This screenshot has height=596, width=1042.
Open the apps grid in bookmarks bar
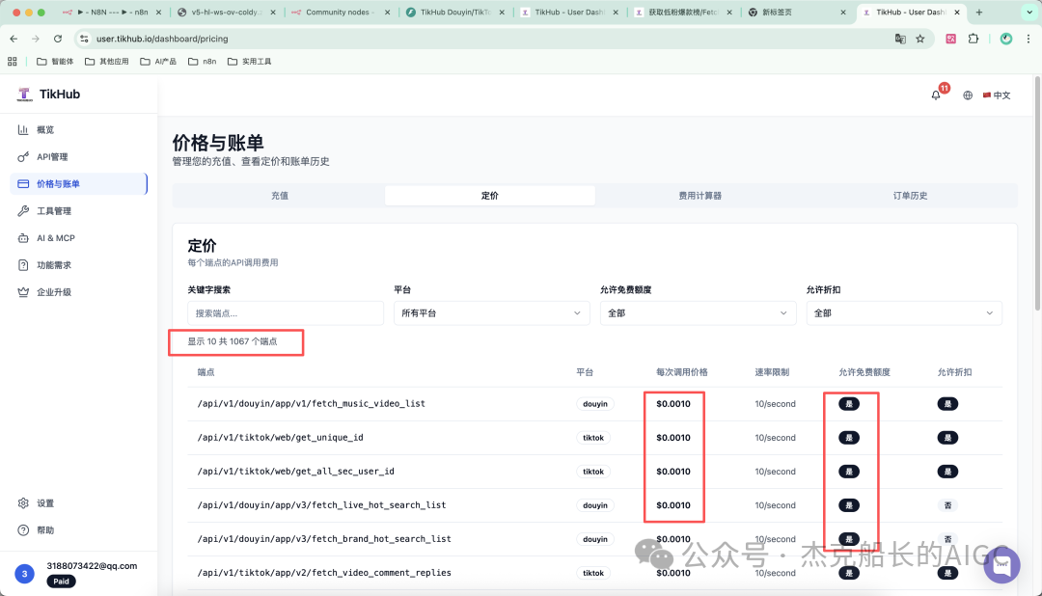[x=12, y=61]
